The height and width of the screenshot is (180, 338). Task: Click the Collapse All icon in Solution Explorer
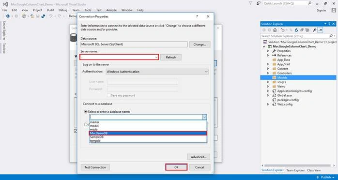(x=302, y=30)
